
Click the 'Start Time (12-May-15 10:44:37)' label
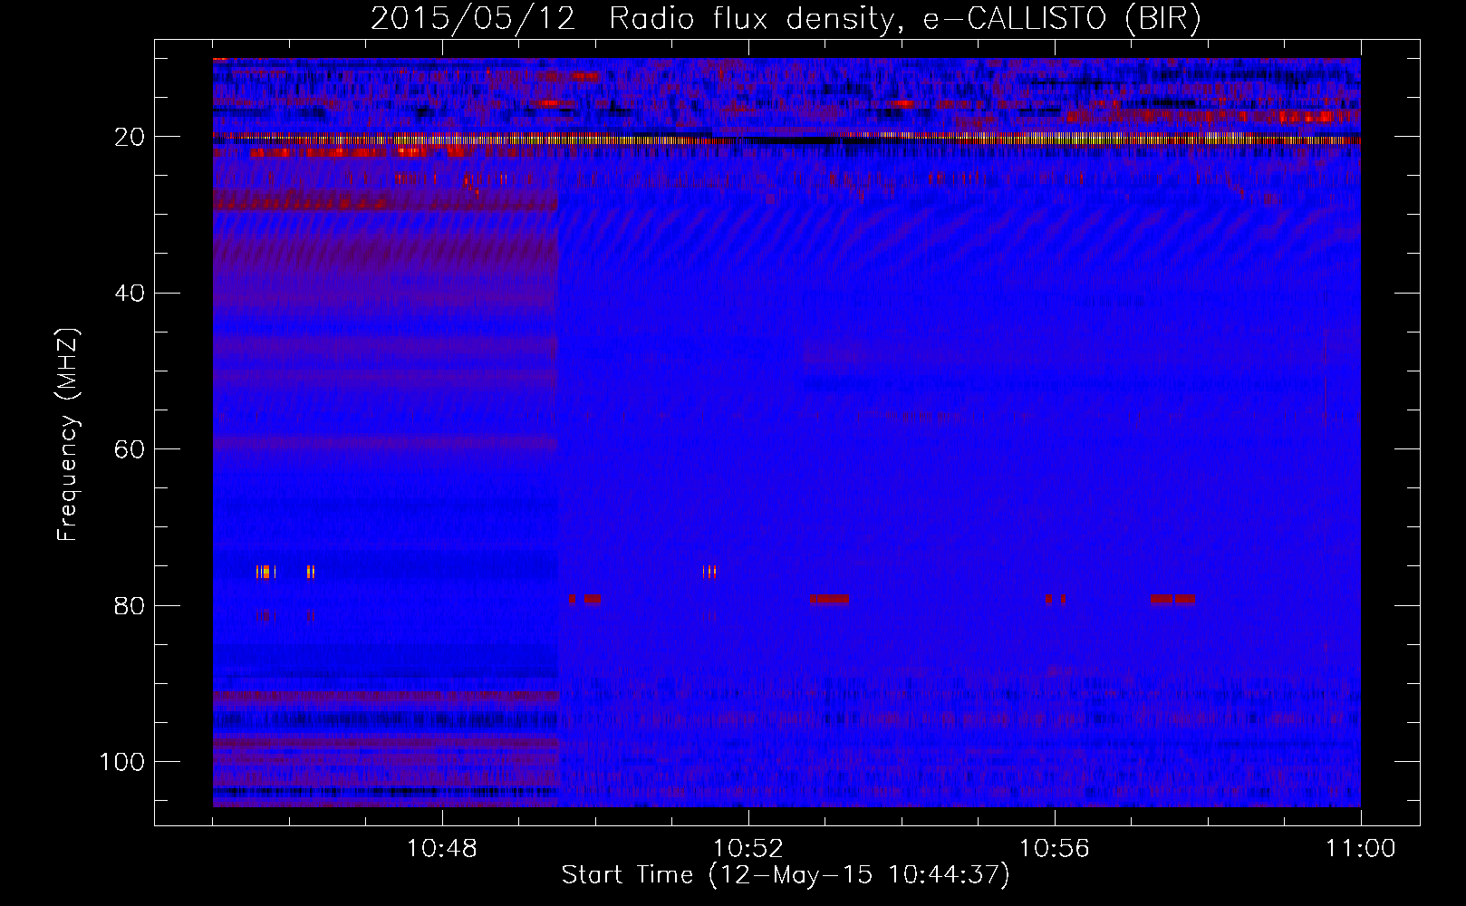(x=786, y=875)
